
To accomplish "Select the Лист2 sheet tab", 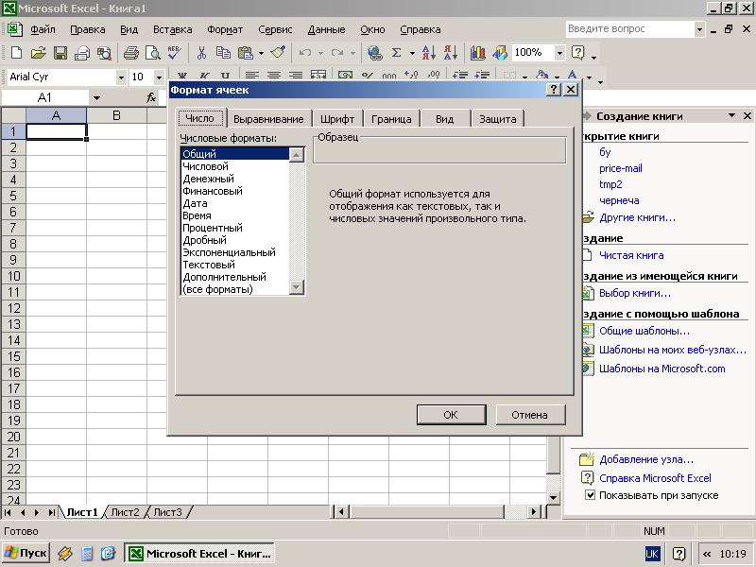I will [x=125, y=512].
